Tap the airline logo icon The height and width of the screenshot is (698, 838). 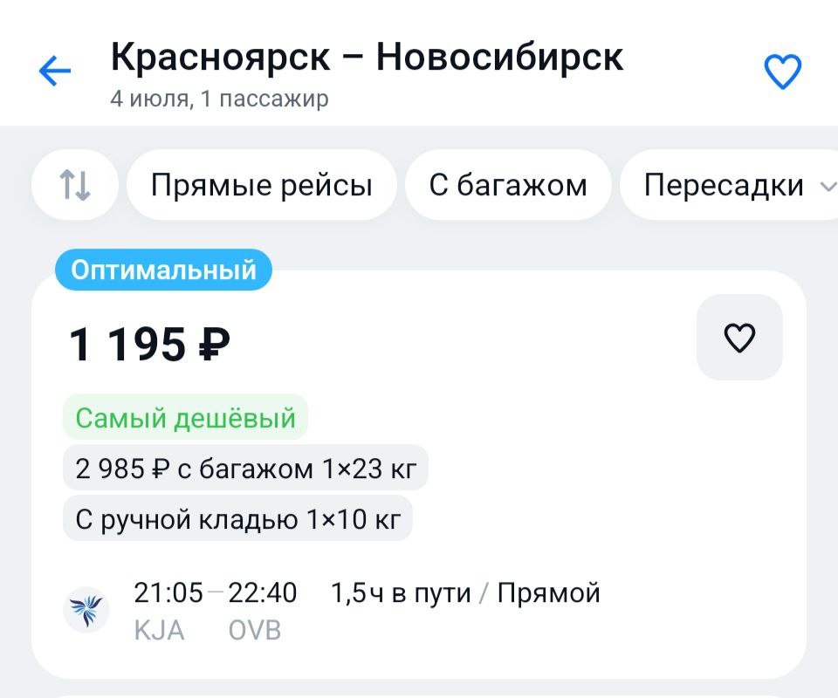coord(86,611)
